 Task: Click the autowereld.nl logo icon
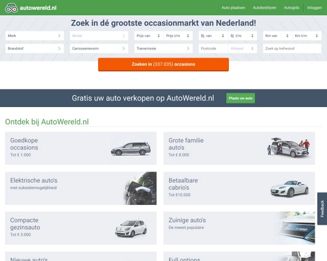coord(12,8)
